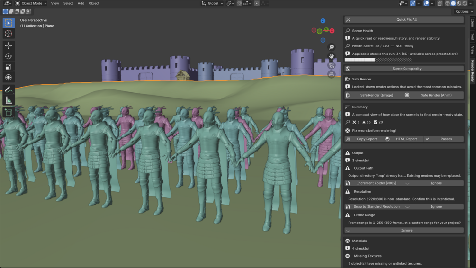476x268 pixels.
Task: Switch to material preview shading
Action: coord(459,3)
